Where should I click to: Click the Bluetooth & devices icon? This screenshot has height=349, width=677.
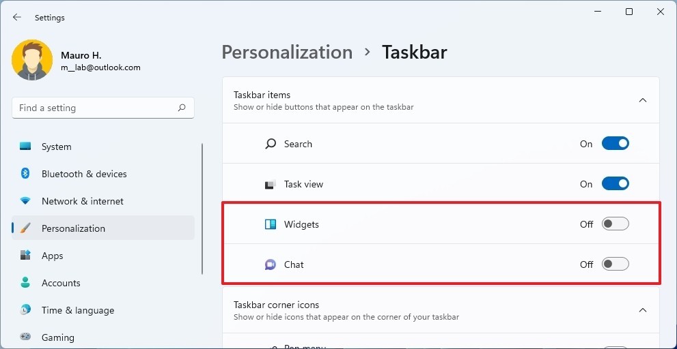tap(25, 174)
